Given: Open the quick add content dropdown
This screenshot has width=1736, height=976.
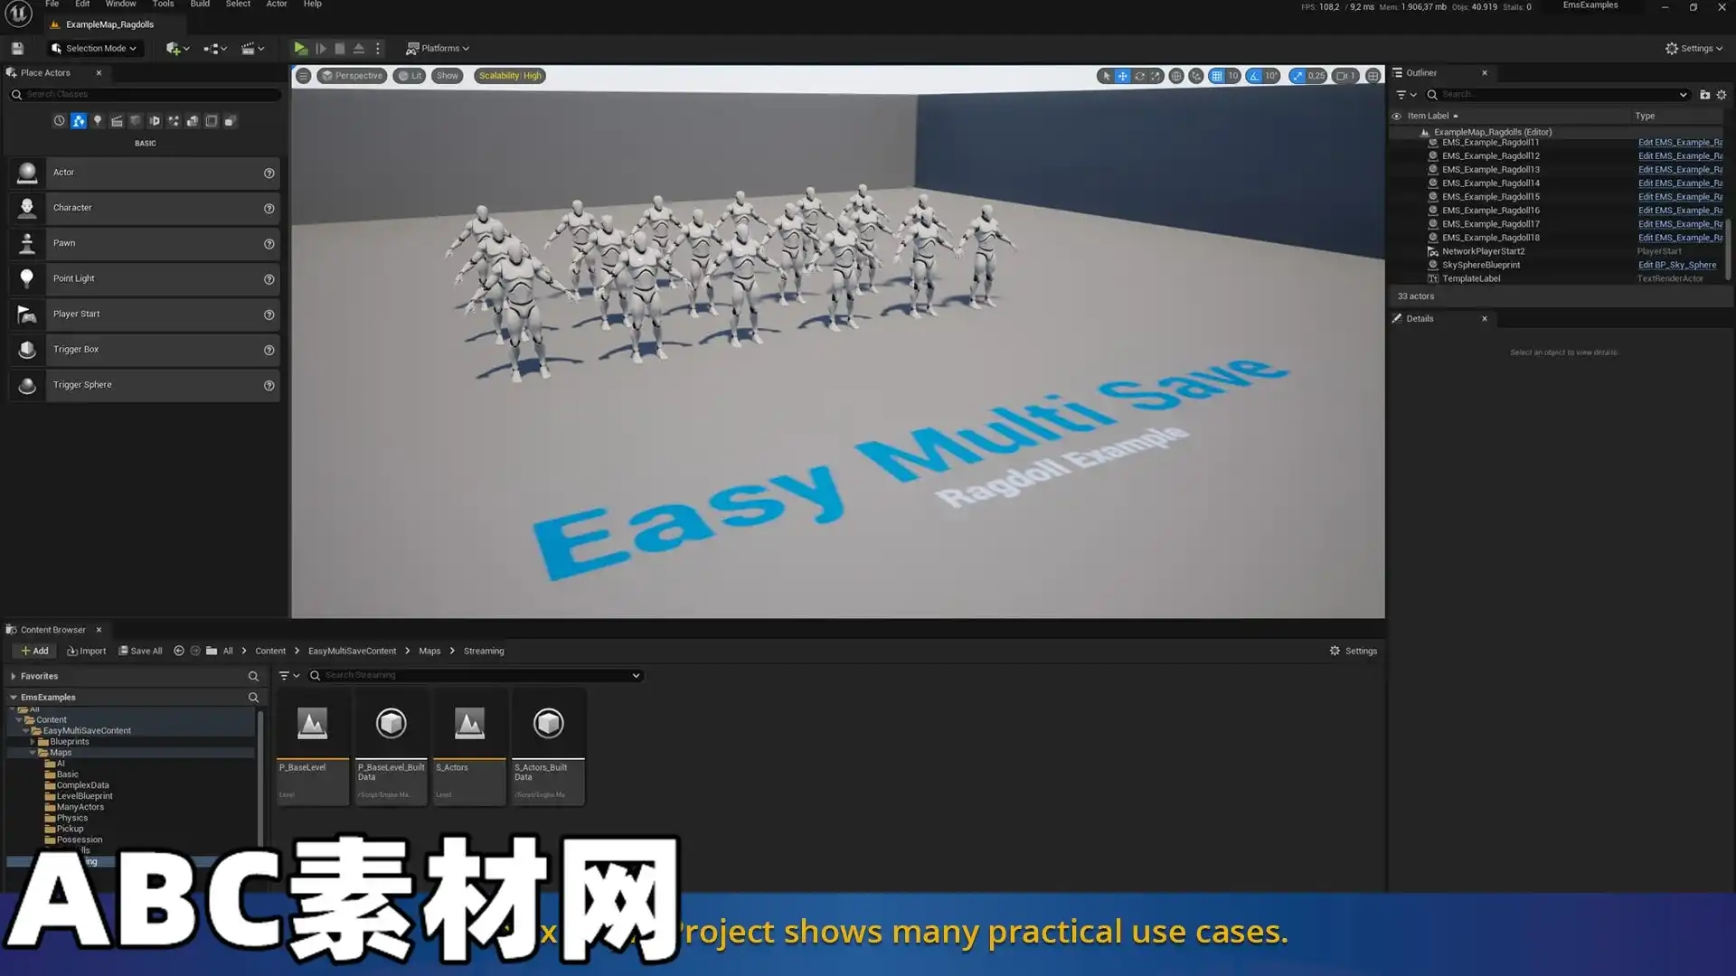Looking at the screenshot, I should [x=177, y=49].
